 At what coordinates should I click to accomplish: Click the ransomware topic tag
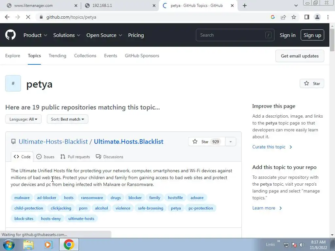pos(92,198)
